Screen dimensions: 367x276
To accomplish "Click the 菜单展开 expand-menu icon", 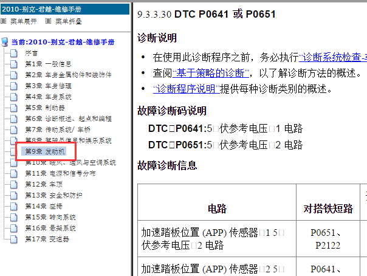I will point(3,21).
